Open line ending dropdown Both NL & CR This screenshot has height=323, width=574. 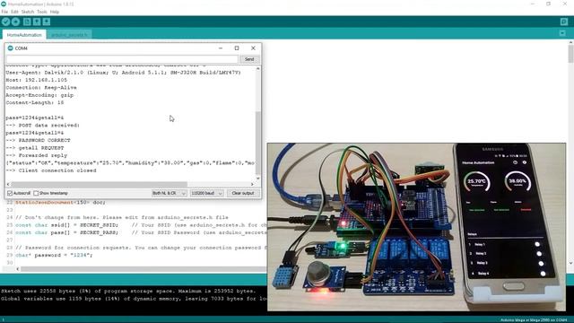[x=170, y=193]
